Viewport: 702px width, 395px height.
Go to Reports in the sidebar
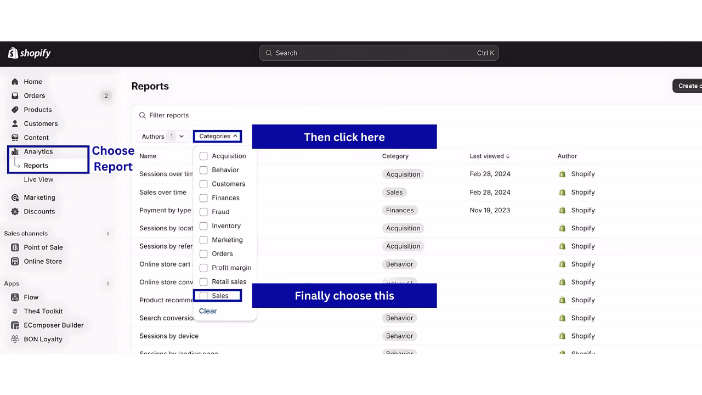pyautogui.click(x=36, y=166)
